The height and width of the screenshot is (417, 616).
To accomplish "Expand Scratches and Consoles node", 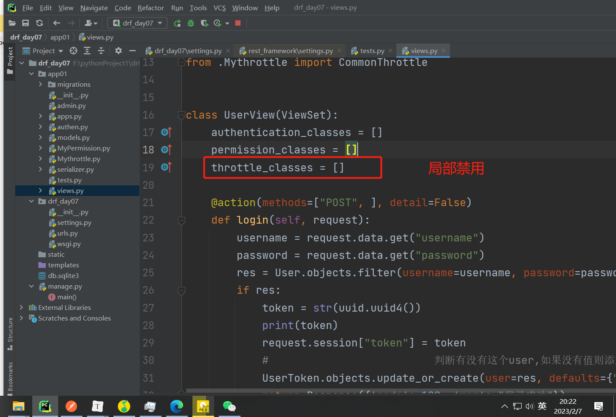I will (22, 318).
